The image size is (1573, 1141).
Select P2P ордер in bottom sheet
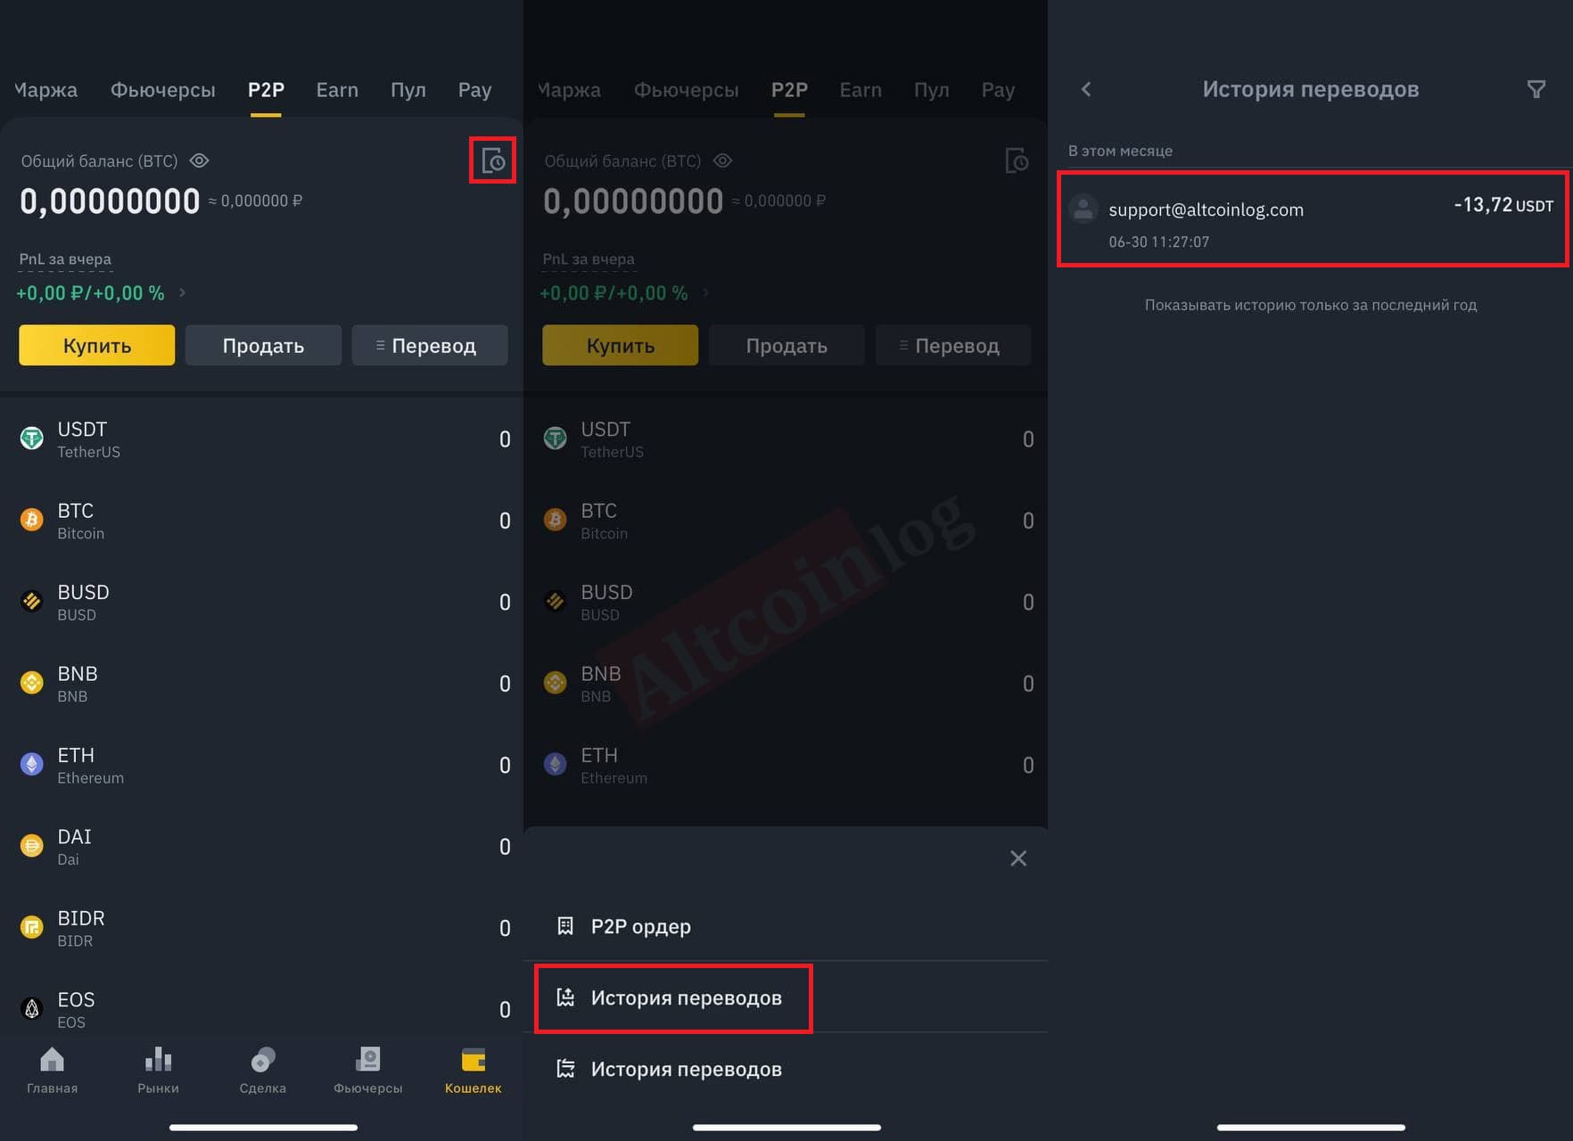point(786,926)
